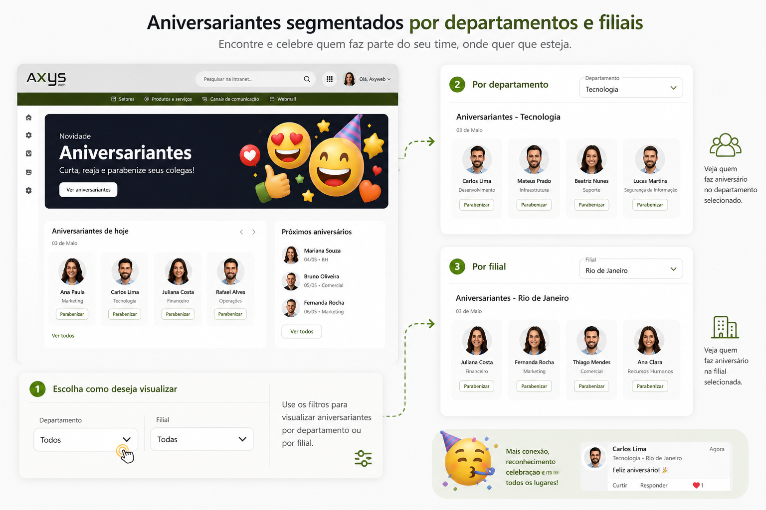The height and width of the screenshot is (510, 766).
Task: Open the Olá, Axyweb user menu
Action: click(x=375, y=79)
